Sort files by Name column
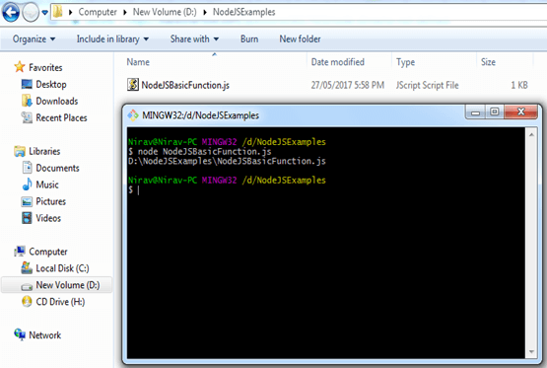The width and height of the screenshot is (547, 368). pos(138,62)
